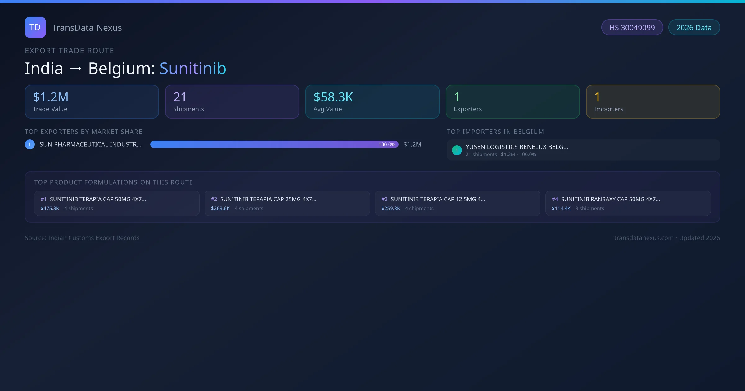Screen dimensions: 745x391
Task: Click the $58.3K Avg Value card
Action: pyautogui.click(x=372, y=102)
